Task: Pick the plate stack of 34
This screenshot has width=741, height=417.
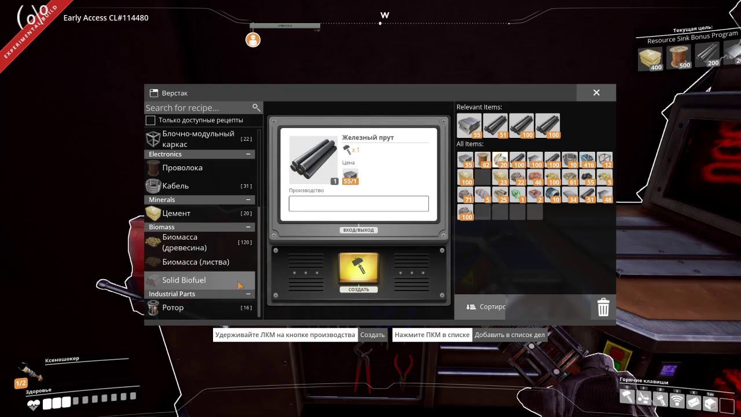Action: coord(570,195)
